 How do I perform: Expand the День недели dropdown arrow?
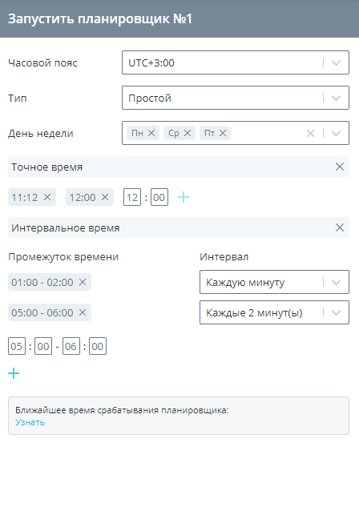(x=337, y=133)
